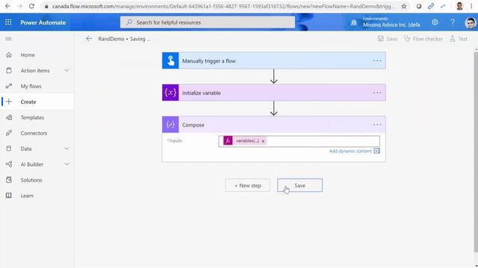Viewport: 478px width, 268px height.
Task: Click Test in the command bar
Action: coord(459,39)
